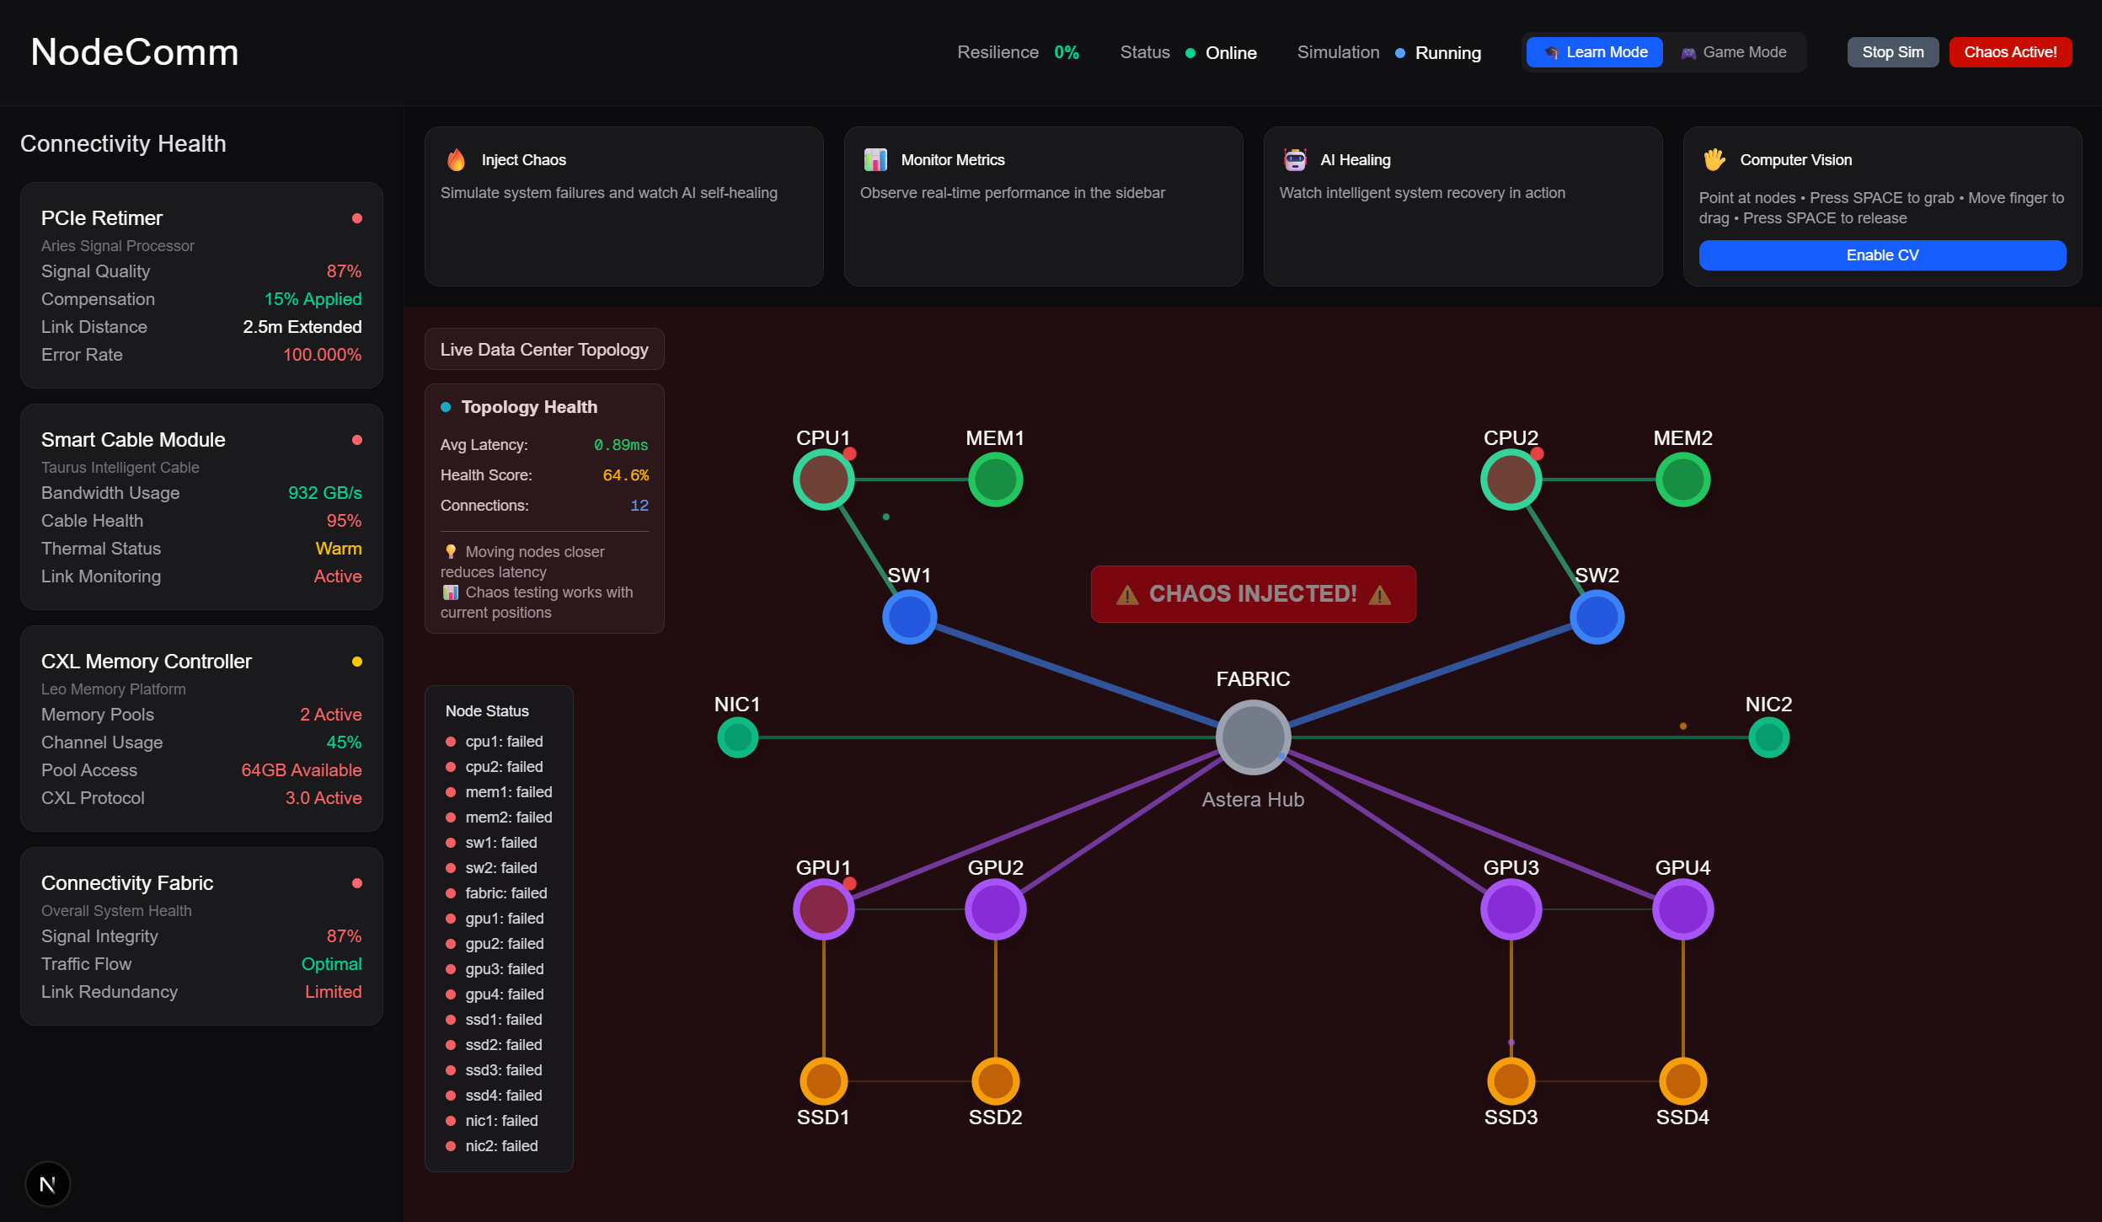Click the SW2 switch node

pyautogui.click(x=1596, y=617)
